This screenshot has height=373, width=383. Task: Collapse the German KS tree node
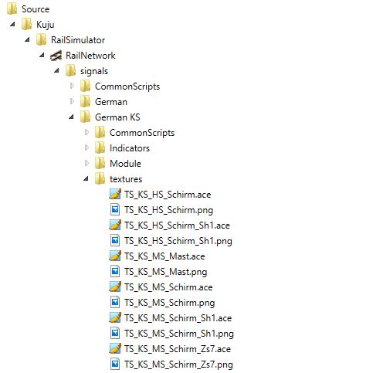pos(71,117)
